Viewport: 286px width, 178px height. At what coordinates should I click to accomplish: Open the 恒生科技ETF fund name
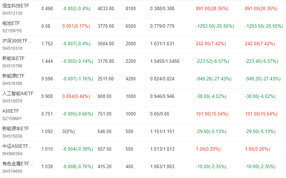(16, 6)
